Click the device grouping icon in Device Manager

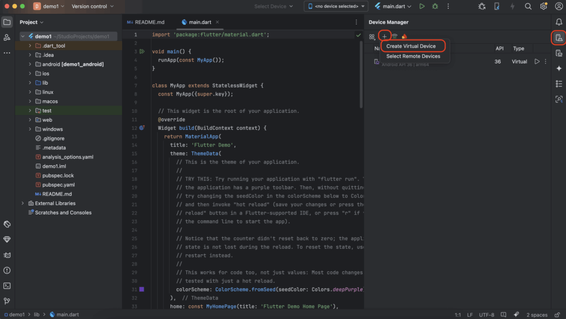(372, 36)
